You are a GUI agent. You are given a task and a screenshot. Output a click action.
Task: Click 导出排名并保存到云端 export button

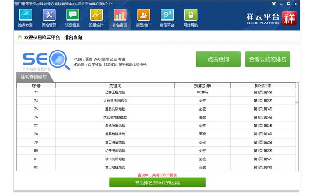[x=157, y=182]
